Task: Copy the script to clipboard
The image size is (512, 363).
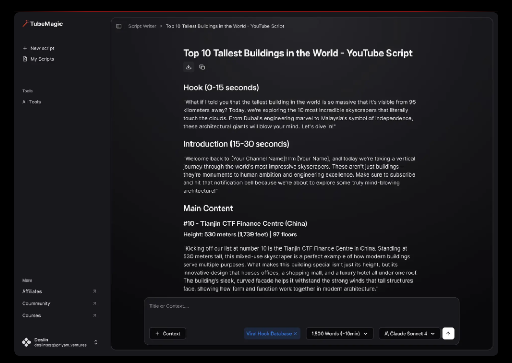Action: point(202,67)
